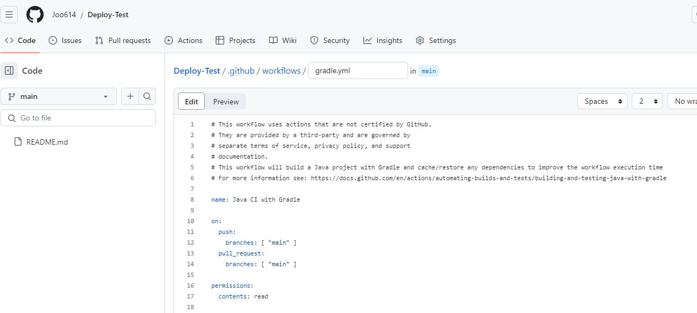Create a new file with the plus icon

click(130, 96)
